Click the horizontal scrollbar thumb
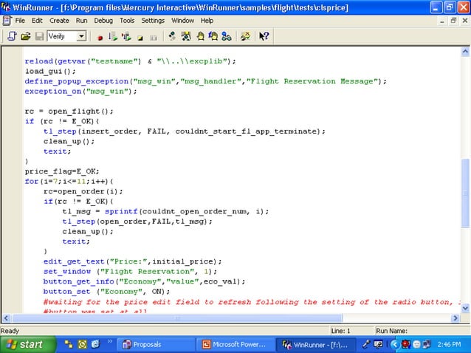The image size is (471, 353). pyautogui.click(x=177, y=318)
